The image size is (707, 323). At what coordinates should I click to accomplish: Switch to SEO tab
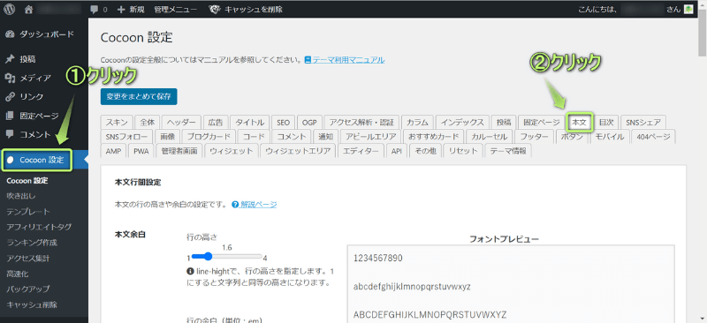click(283, 122)
